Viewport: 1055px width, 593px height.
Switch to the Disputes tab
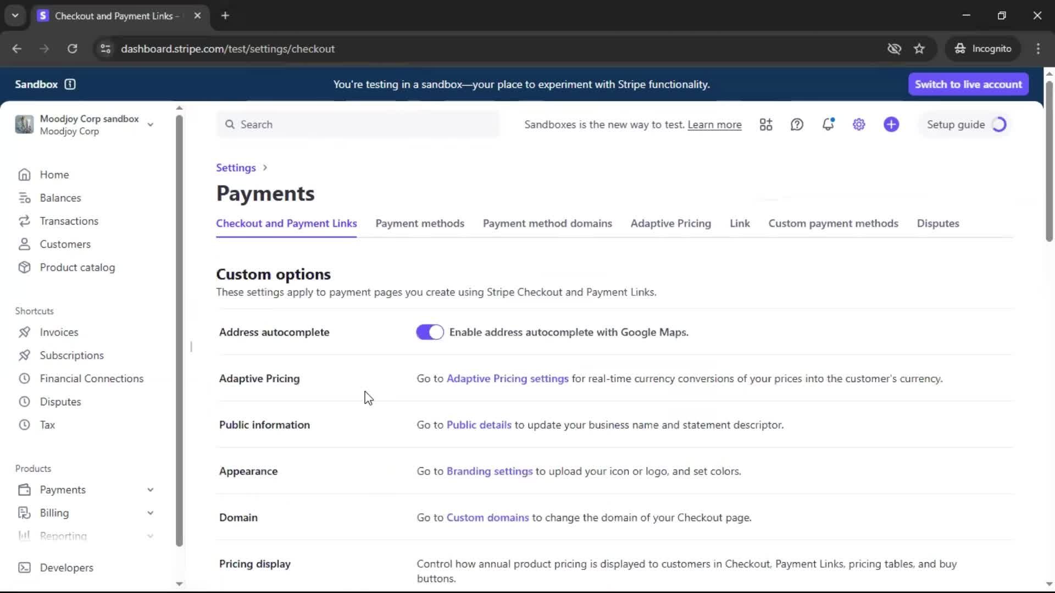point(937,223)
